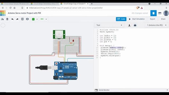Image resolution: width=169 pixels, height=95 pixels.
Task: Click code line myservo.write(pos)
Action: click(x=110, y=56)
